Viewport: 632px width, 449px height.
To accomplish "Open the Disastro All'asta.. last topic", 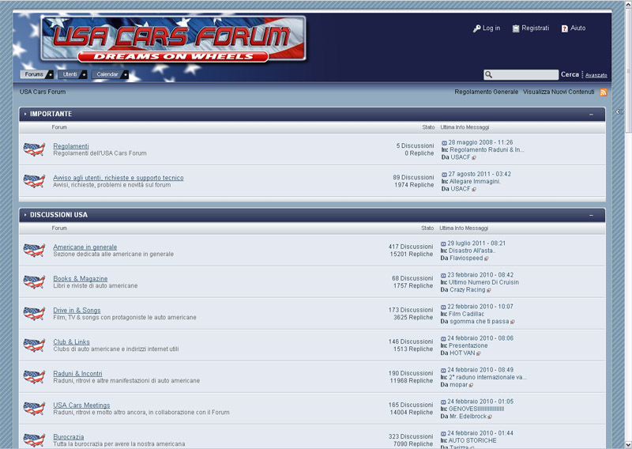I will pos(472,251).
